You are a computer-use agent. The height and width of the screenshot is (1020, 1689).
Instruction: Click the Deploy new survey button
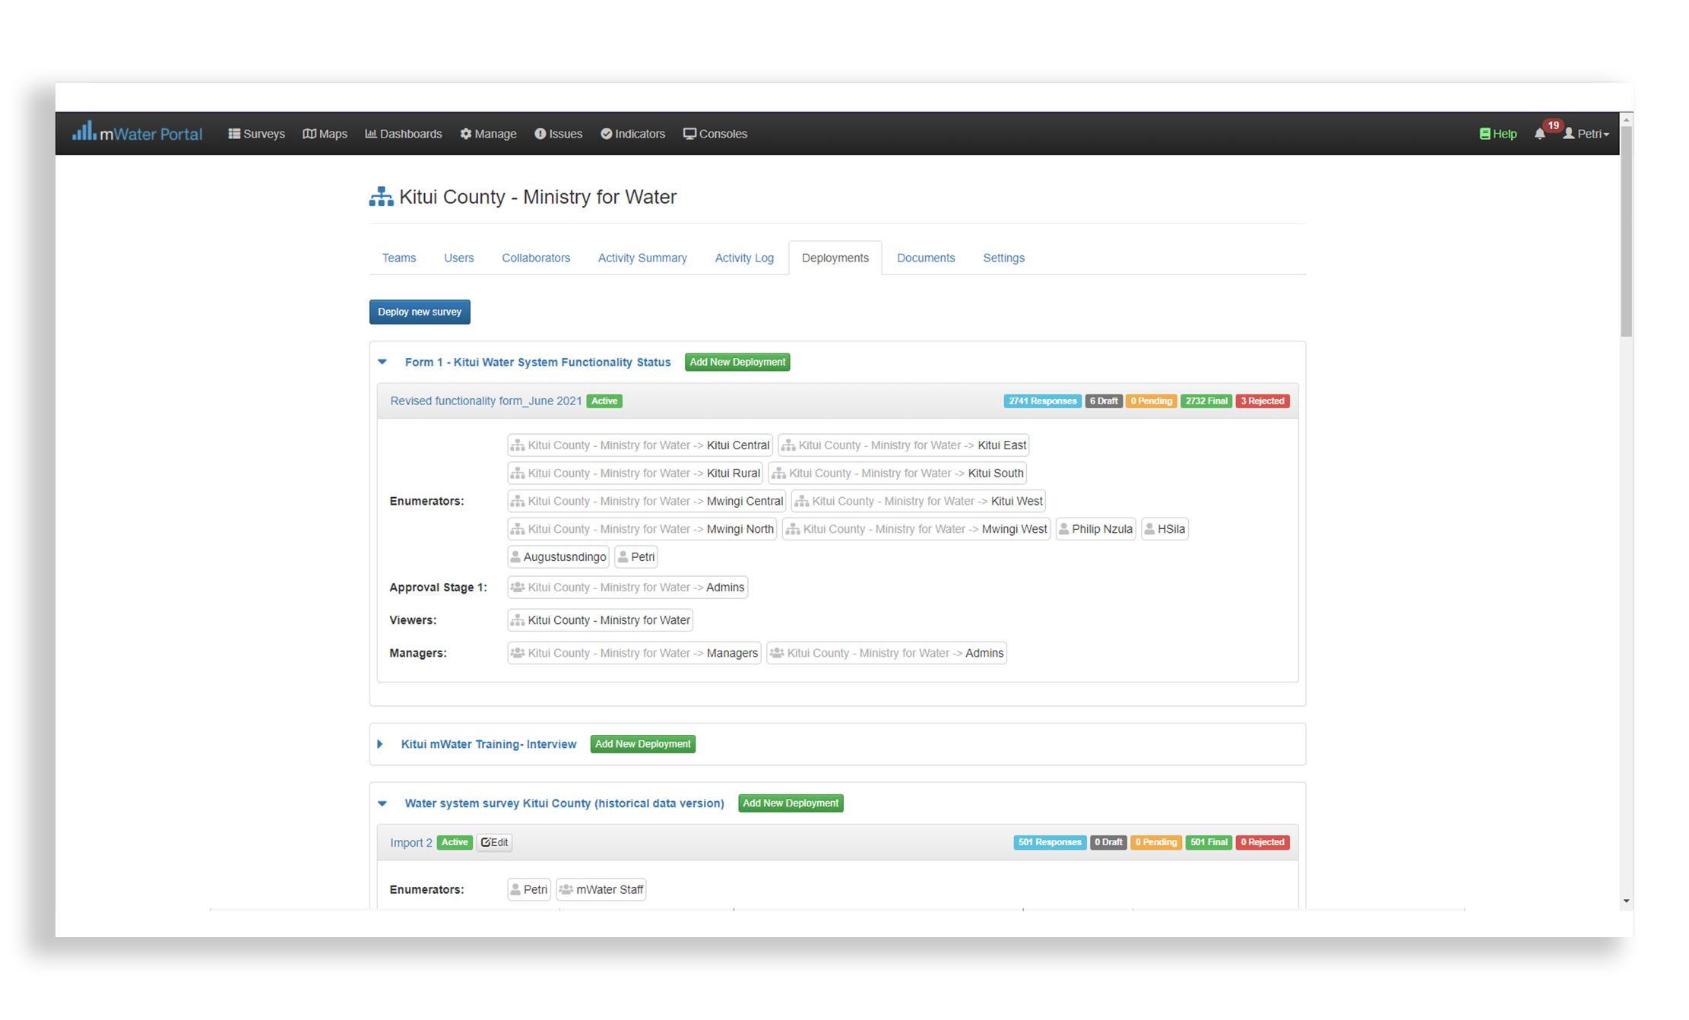(420, 312)
